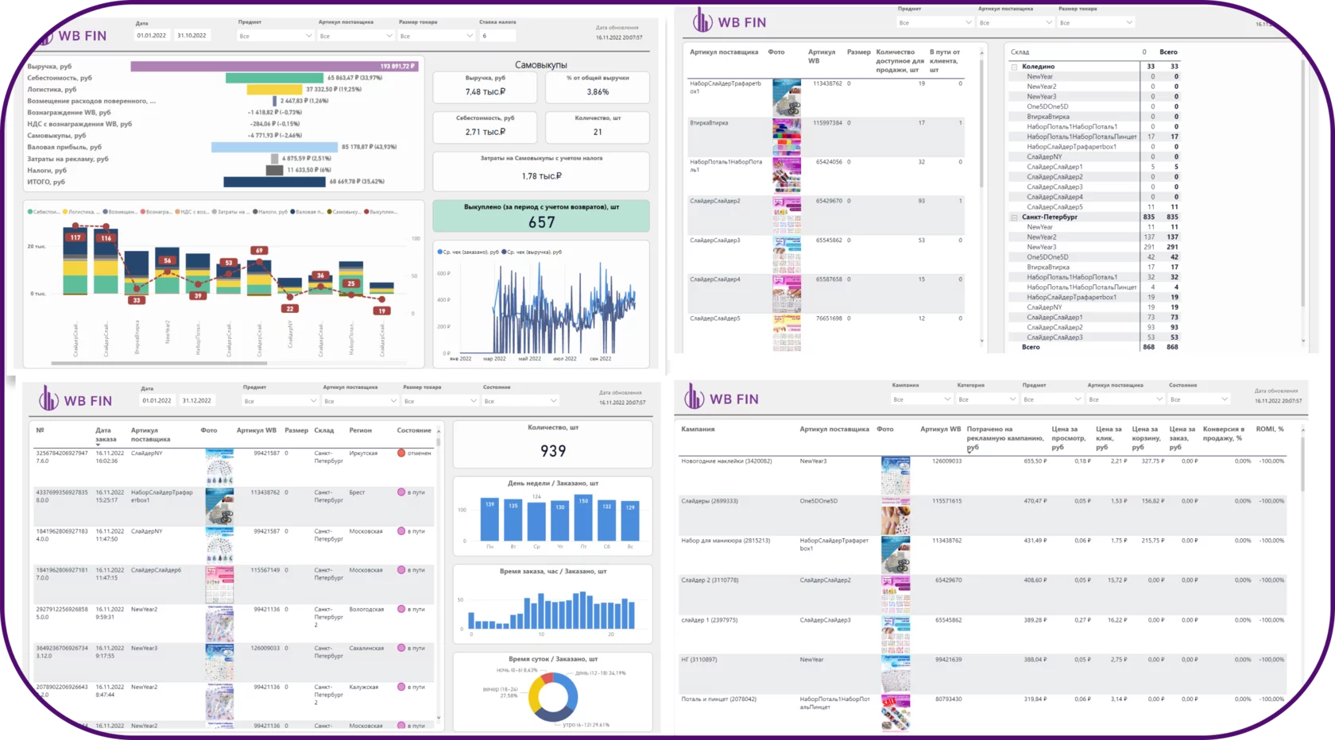Click в пути status icon in Калужская order row
Image resolution: width=1335 pixels, height=740 pixels.
click(x=401, y=687)
